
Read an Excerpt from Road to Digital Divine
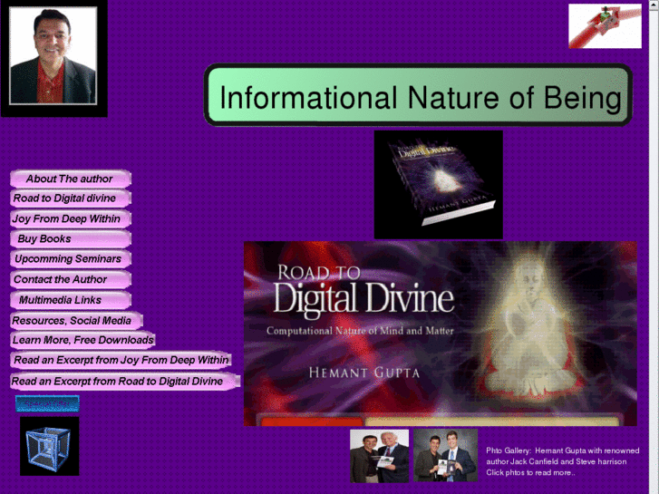point(125,382)
